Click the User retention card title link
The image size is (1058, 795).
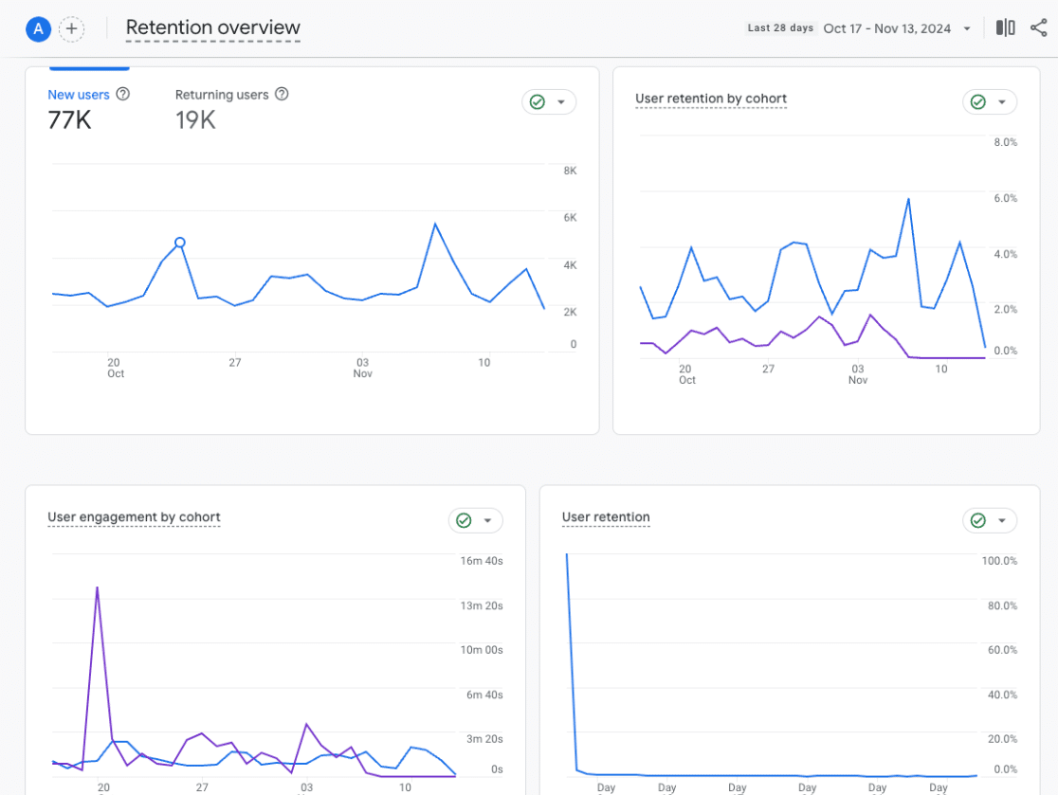606,517
